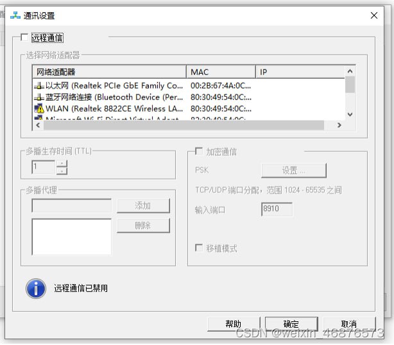Toggle the 加密通信 checkbox
394x345 pixels.
[x=199, y=152]
